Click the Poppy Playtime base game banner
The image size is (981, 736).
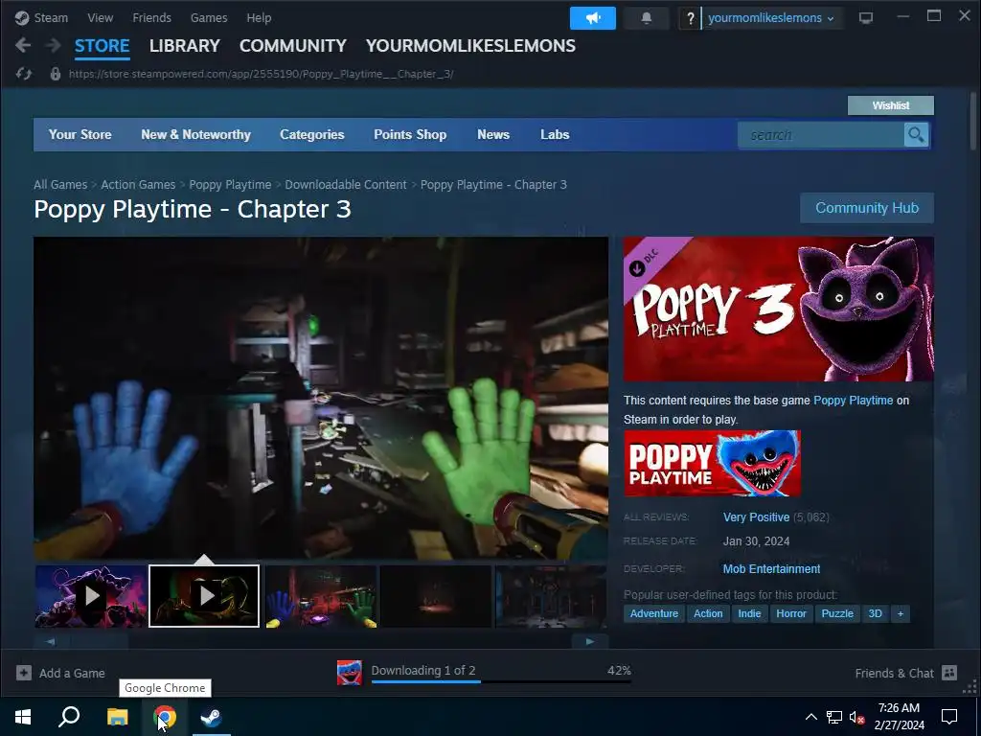click(x=712, y=463)
